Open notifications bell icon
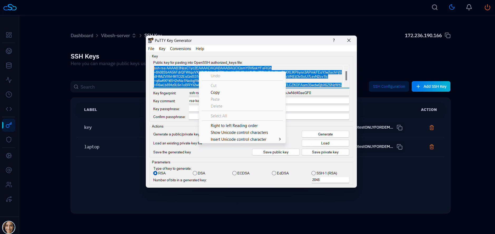 click(x=469, y=7)
